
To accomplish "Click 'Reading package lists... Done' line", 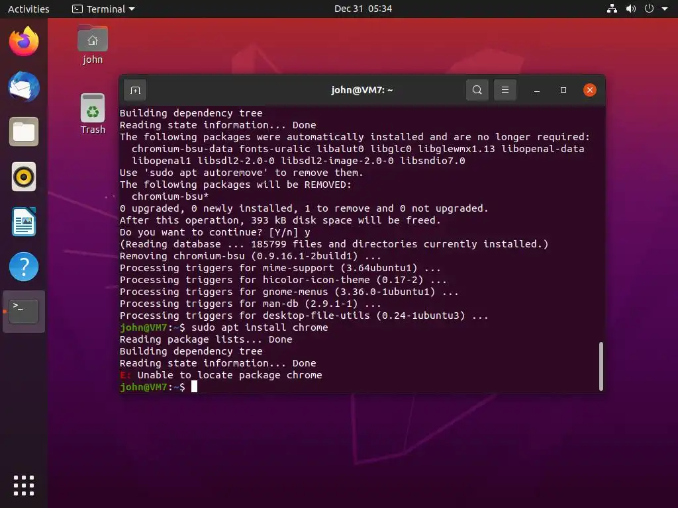I will (206, 339).
